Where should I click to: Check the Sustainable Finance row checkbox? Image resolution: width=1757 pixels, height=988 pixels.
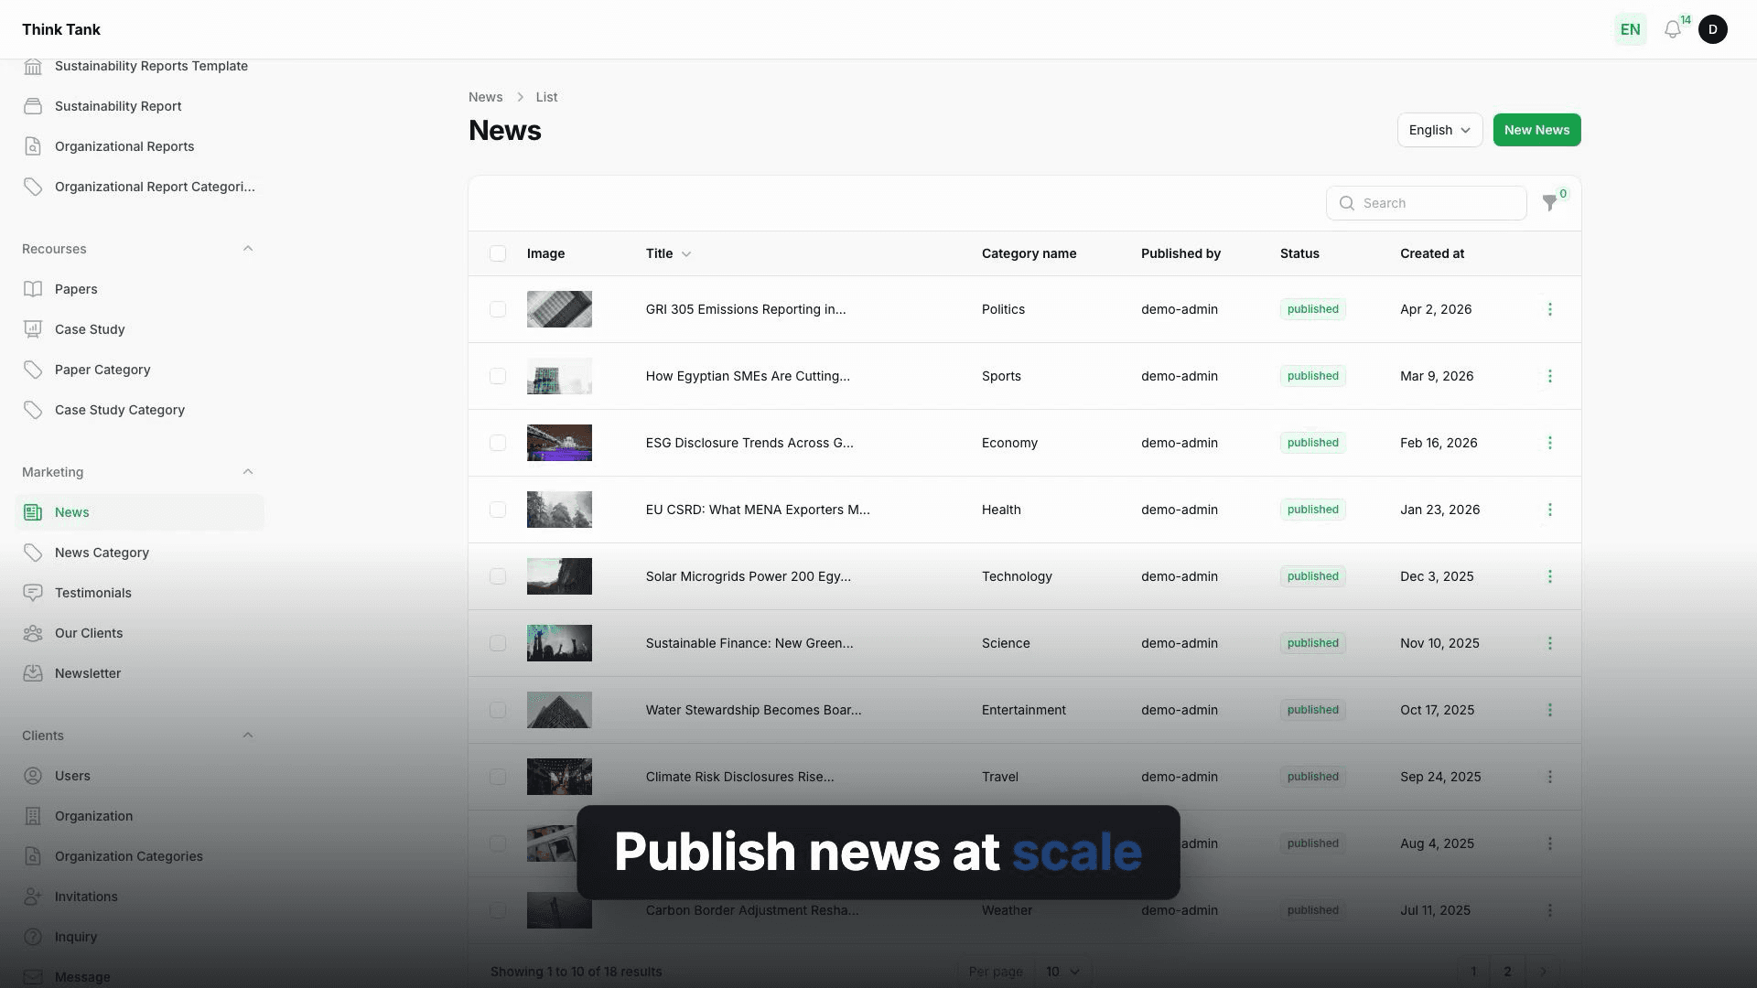498,643
